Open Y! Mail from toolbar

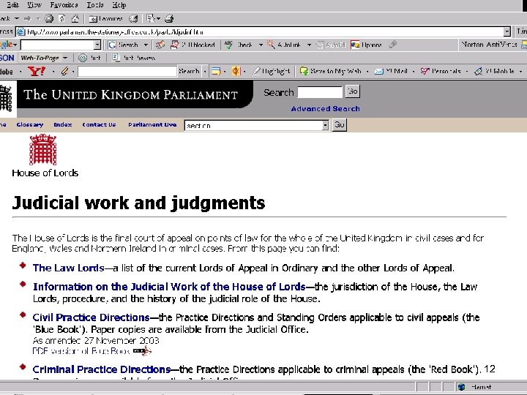point(391,71)
